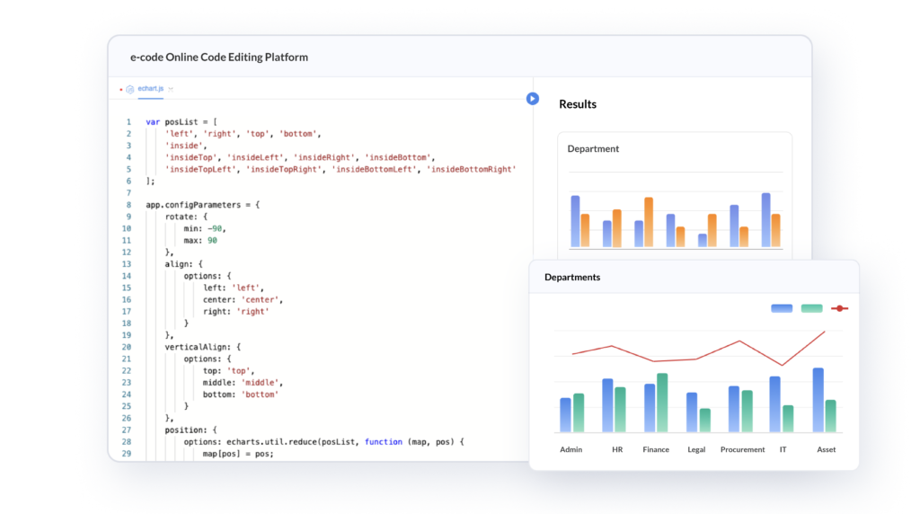Click the Admin label on the chart axis
The width and height of the screenshot is (920, 514).
coord(571,449)
